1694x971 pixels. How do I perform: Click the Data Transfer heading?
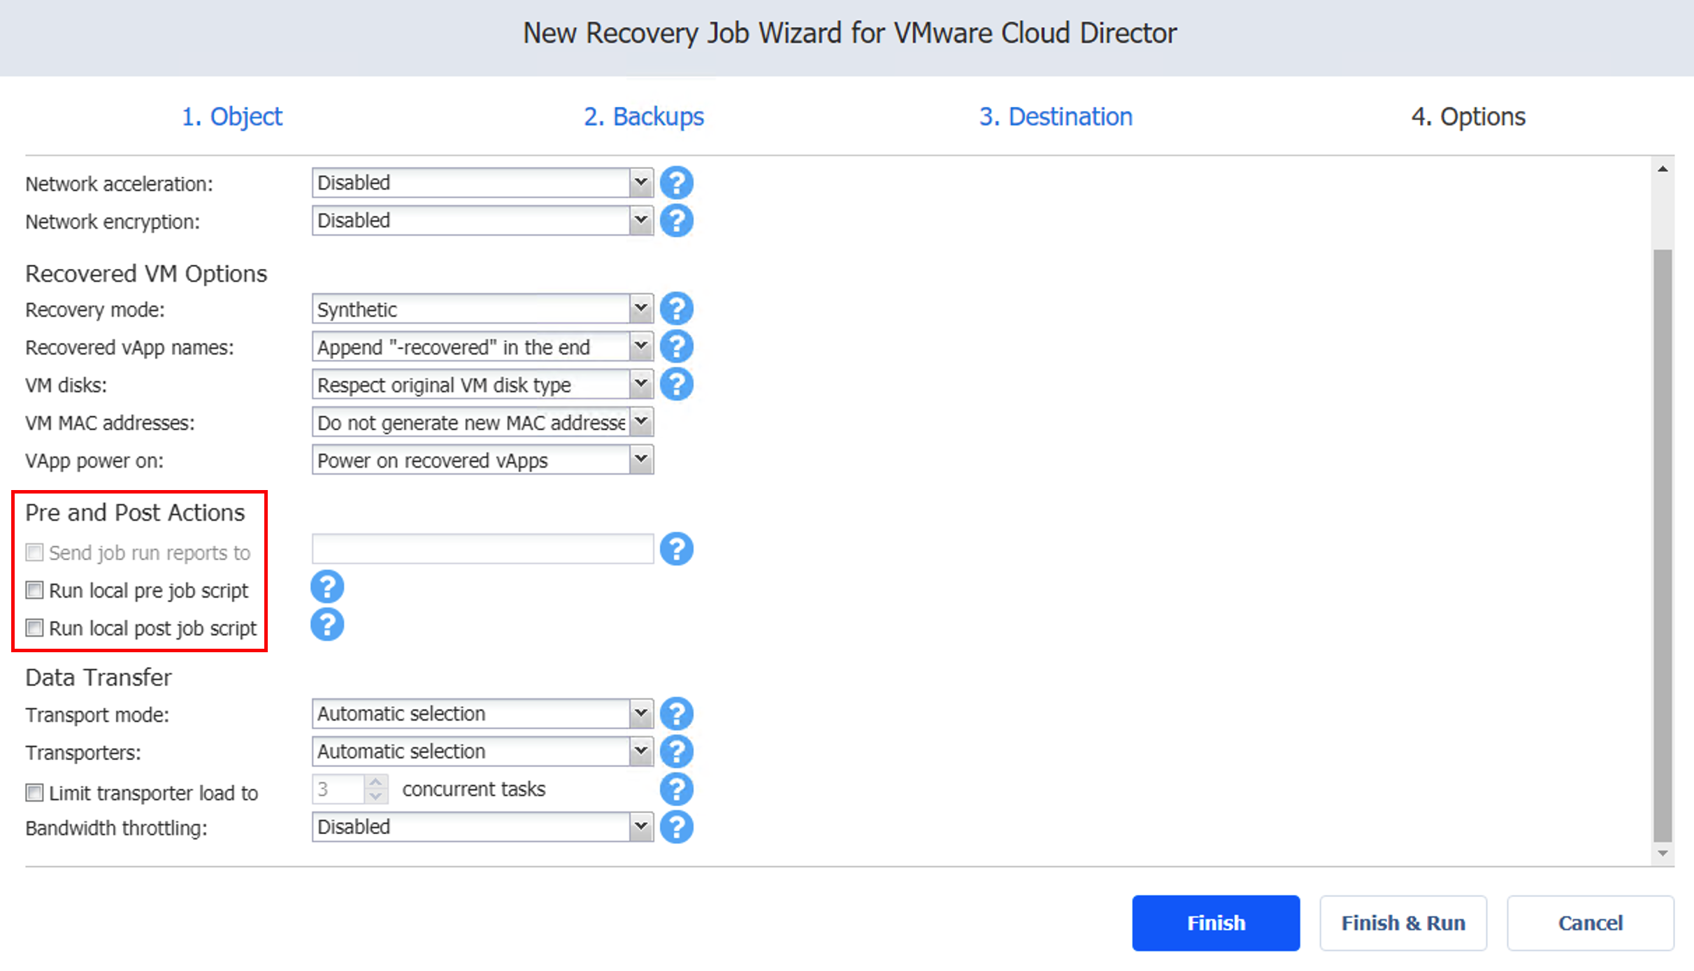[x=99, y=677]
